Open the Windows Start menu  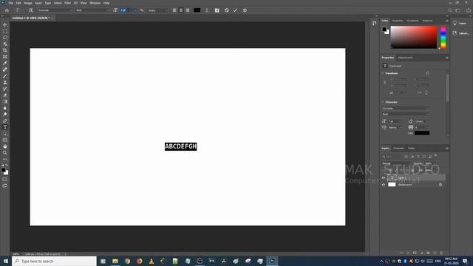click(6, 261)
